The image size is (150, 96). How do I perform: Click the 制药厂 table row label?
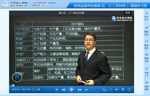point(20,43)
